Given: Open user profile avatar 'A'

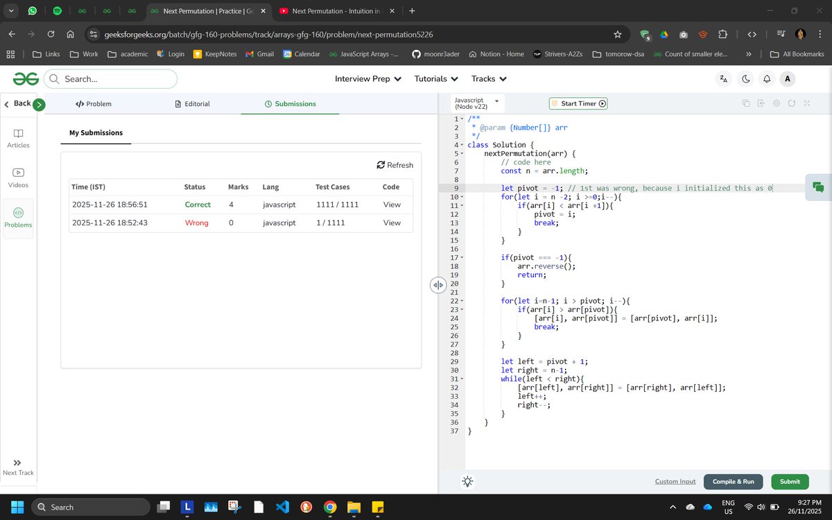Looking at the screenshot, I should point(787,79).
